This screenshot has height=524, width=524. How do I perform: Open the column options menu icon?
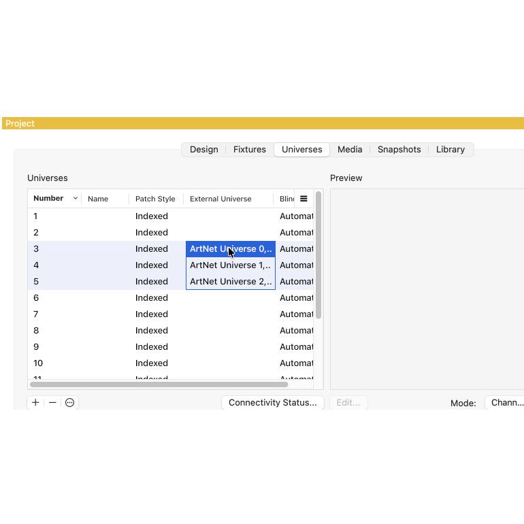[304, 199]
